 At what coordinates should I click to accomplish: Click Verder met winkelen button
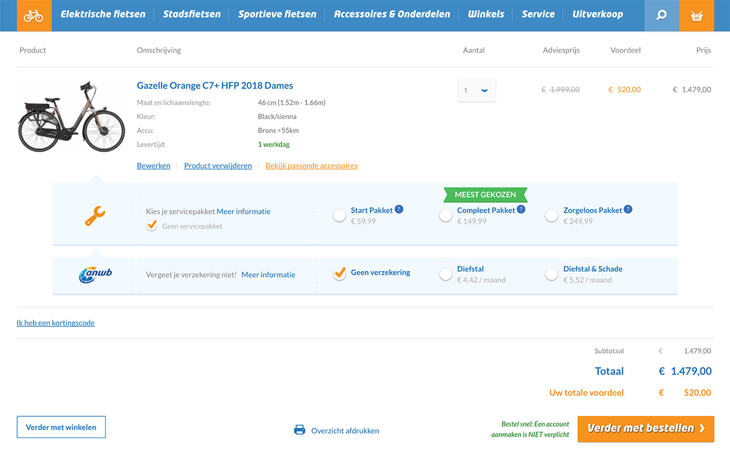(61, 427)
